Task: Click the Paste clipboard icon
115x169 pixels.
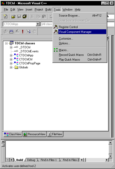Action: (44, 17)
